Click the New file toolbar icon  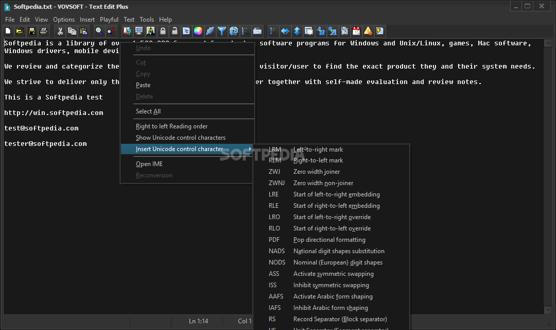click(8, 31)
